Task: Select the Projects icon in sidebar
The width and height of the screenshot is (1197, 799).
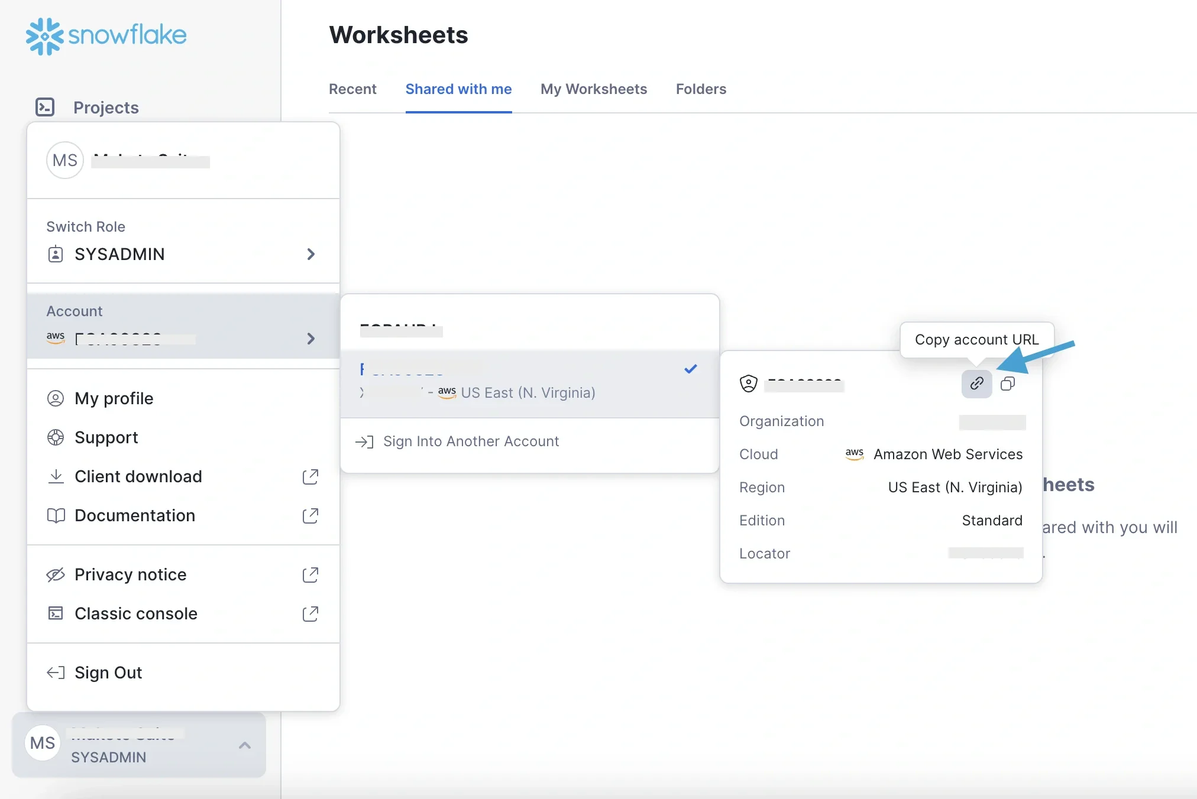Action: pos(45,107)
